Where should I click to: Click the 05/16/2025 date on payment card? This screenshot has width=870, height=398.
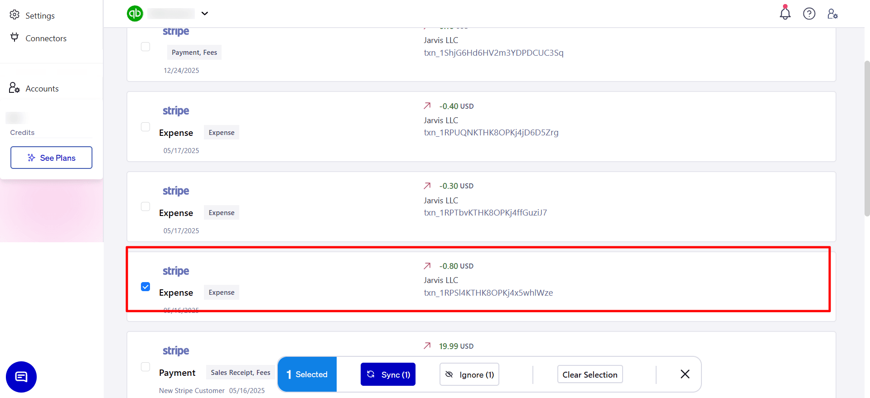point(247,391)
